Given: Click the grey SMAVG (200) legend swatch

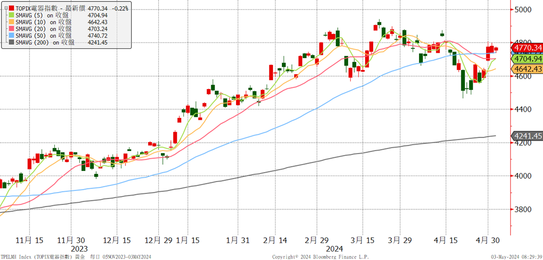Looking at the screenshot, I should [x=12, y=43].
